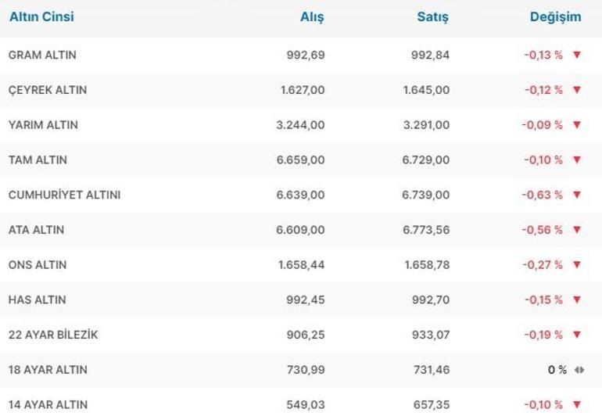The height and width of the screenshot is (416, 602).
Task: Click the Değişim column header
Action: tap(555, 17)
